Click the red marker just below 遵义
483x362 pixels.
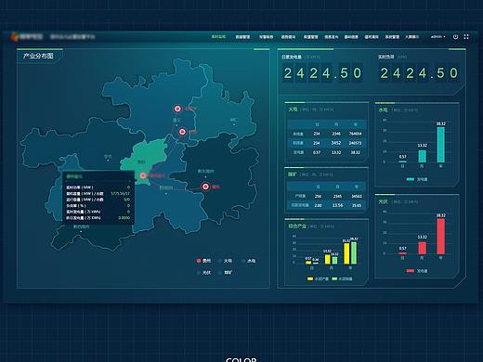(182, 132)
